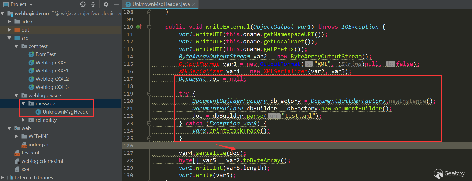Select UnknownMsgHeader in project tree
This screenshot has height=181, width=472.
pos(66,112)
